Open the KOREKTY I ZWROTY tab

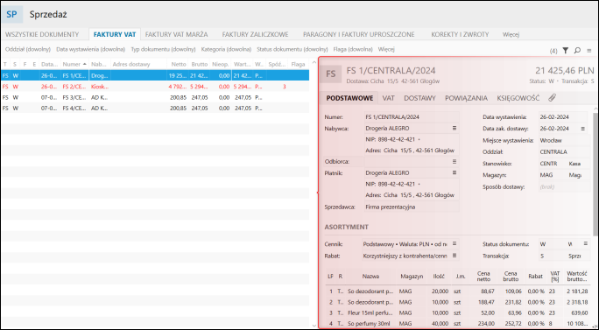(460, 34)
